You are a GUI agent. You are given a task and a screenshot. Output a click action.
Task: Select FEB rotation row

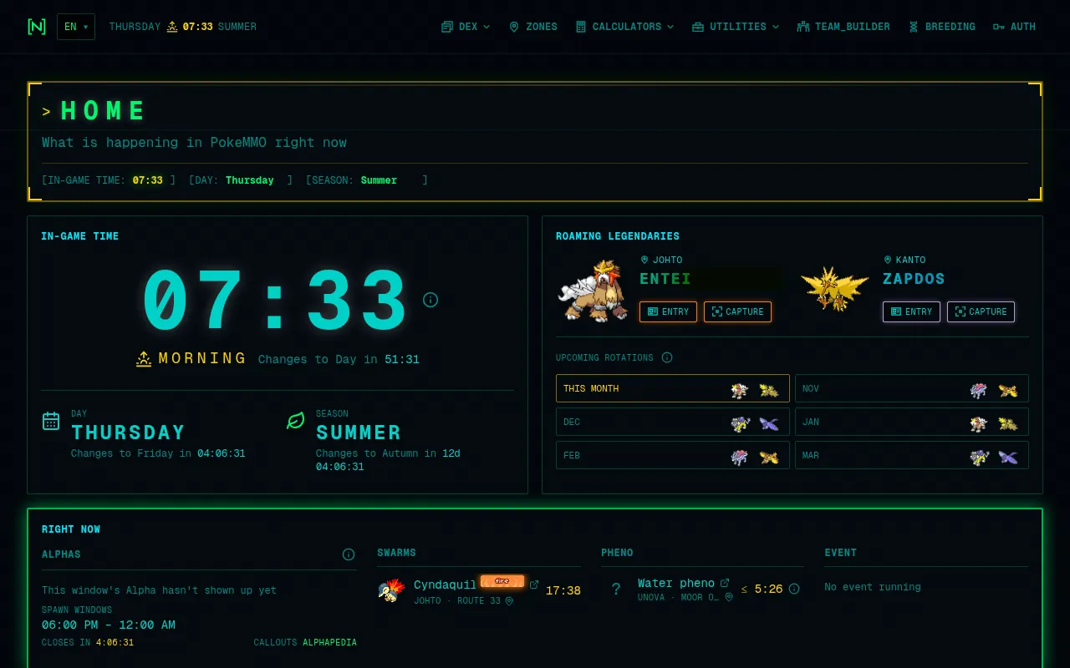673,455
